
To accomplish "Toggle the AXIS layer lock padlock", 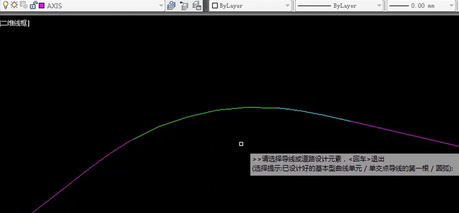I will [x=33, y=5].
